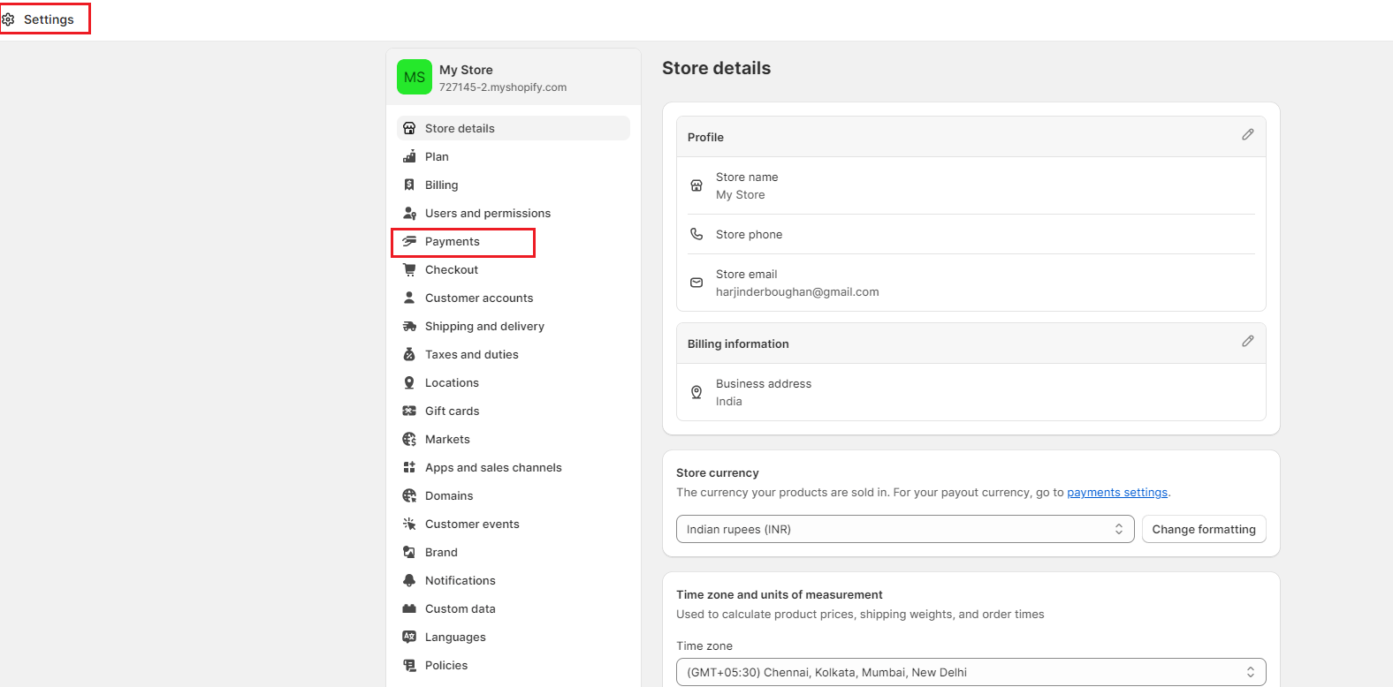Click the MS store avatar
The height and width of the screenshot is (687, 1393).
pos(415,77)
